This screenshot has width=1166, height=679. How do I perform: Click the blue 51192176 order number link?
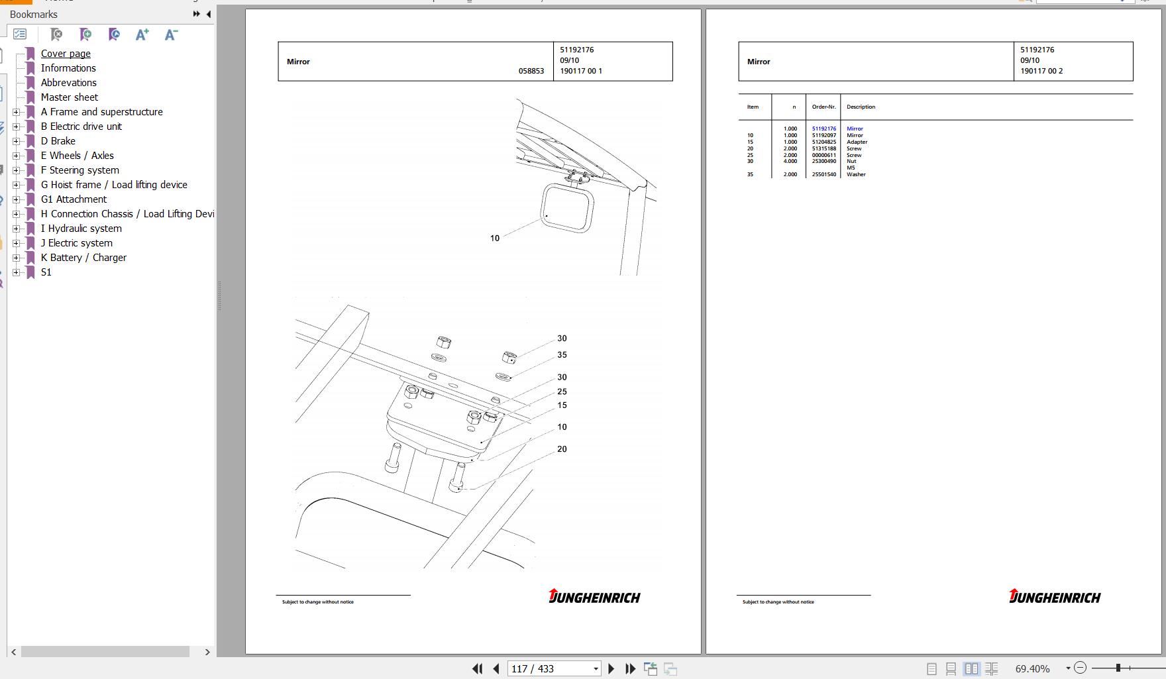point(824,129)
